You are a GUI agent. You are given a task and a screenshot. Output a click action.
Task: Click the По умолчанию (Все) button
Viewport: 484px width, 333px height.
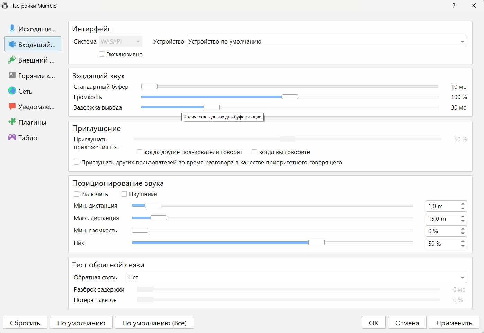(154, 323)
